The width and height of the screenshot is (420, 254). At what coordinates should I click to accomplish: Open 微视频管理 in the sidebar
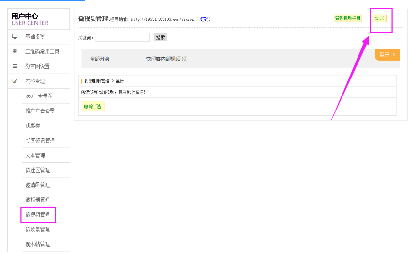38,215
